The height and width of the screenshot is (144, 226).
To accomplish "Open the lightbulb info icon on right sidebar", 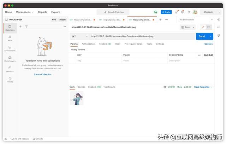I will point(219,35).
